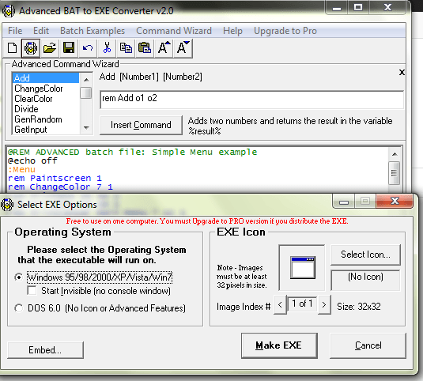The height and width of the screenshot is (381, 423).
Task: Click the Paste clipboard icon
Action: [x=145, y=48]
